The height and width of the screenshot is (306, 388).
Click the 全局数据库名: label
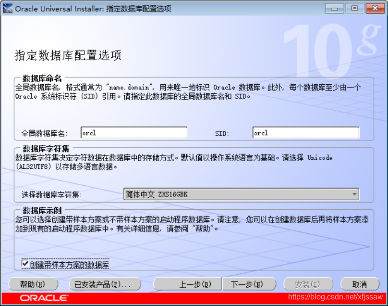pos(45,133)
